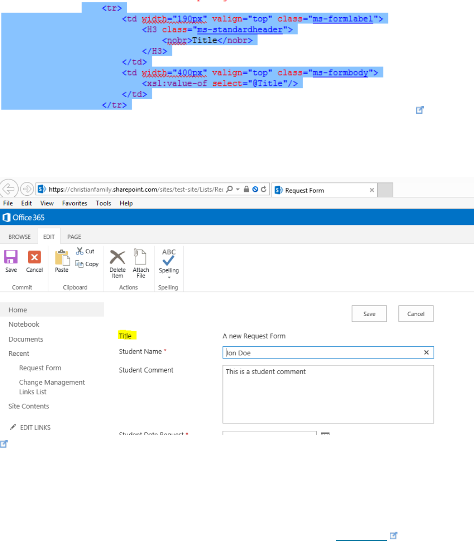Click the refresh page icon
The height and width of the screenshot is (557, 474).
pos(264,189)
